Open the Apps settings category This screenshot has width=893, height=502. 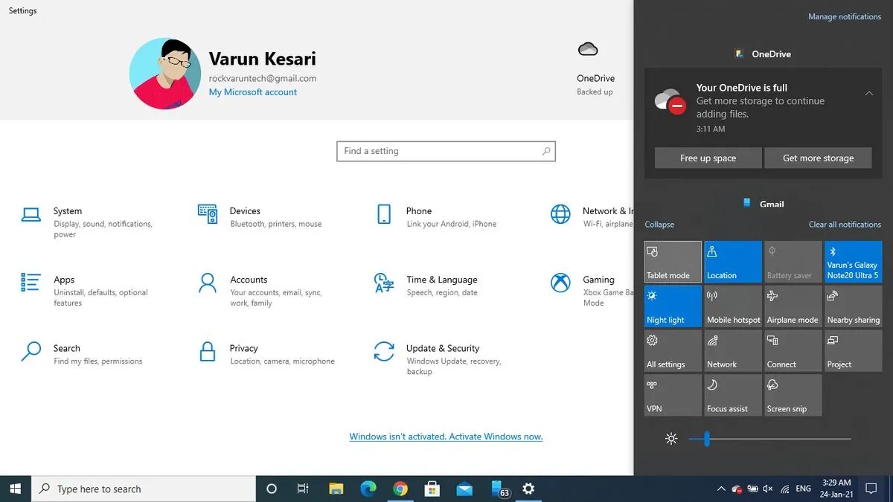tap(64, 280)
